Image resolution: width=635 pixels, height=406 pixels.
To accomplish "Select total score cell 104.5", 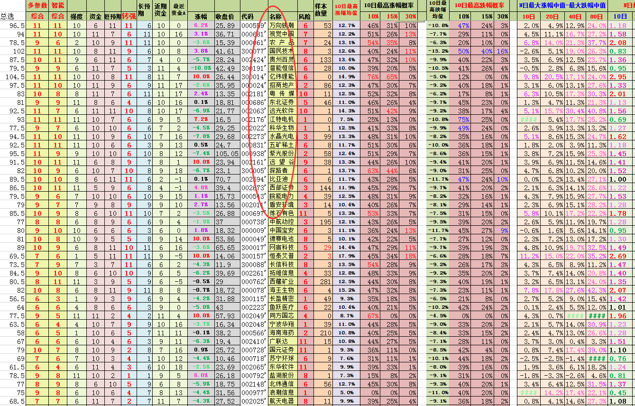I will [x=13, y=76].
